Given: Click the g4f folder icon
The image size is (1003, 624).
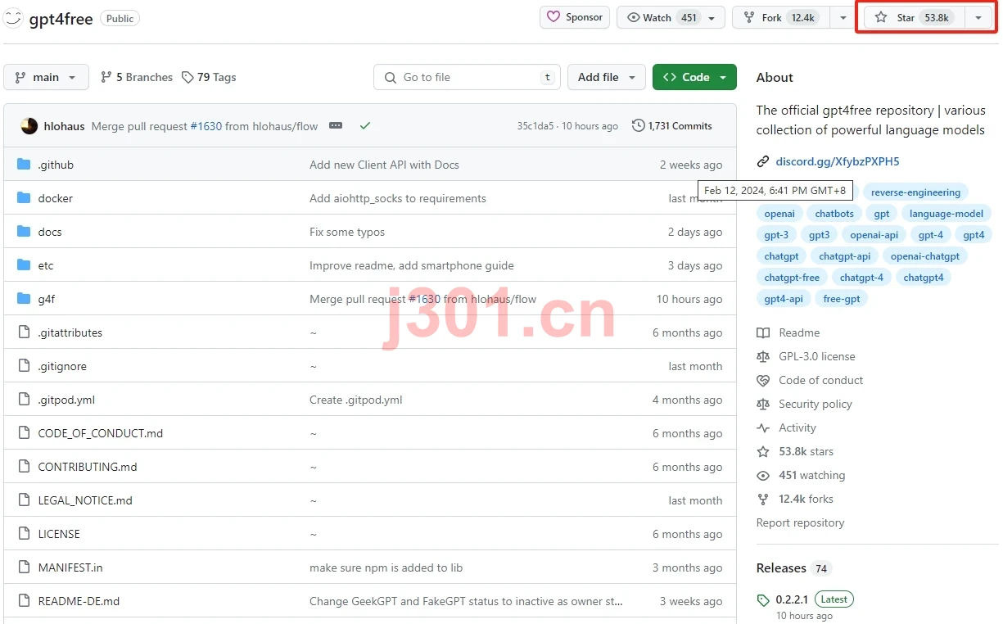Looking at the screenshot, I should click(24, 299).
